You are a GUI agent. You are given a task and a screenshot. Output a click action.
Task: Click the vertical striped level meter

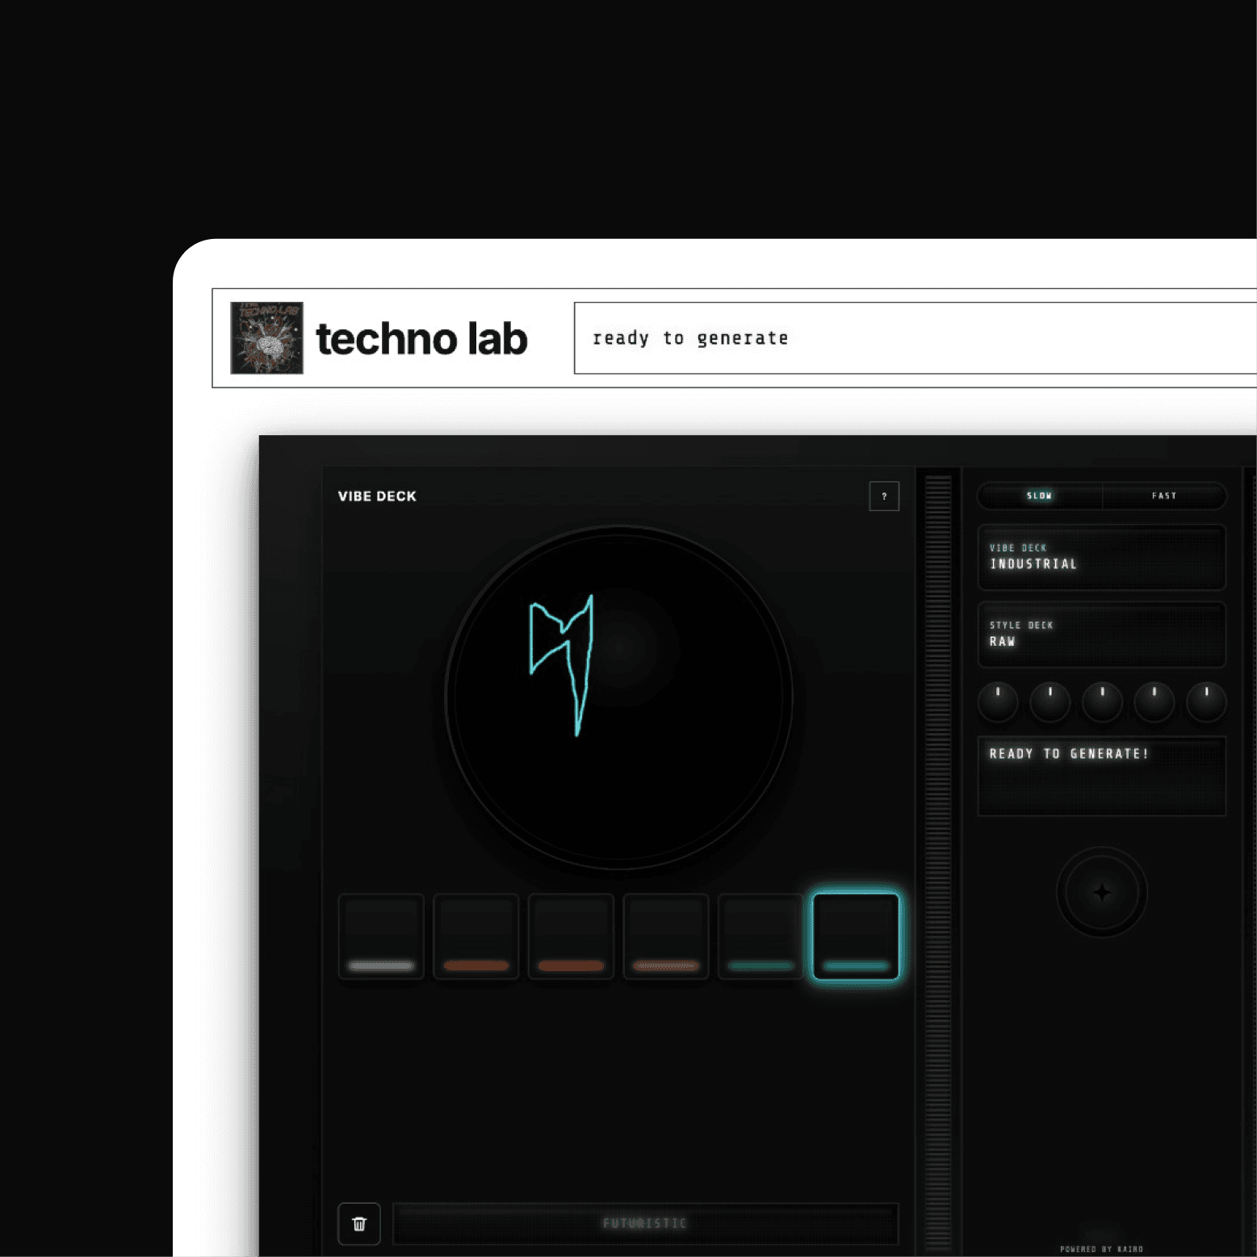938,861
